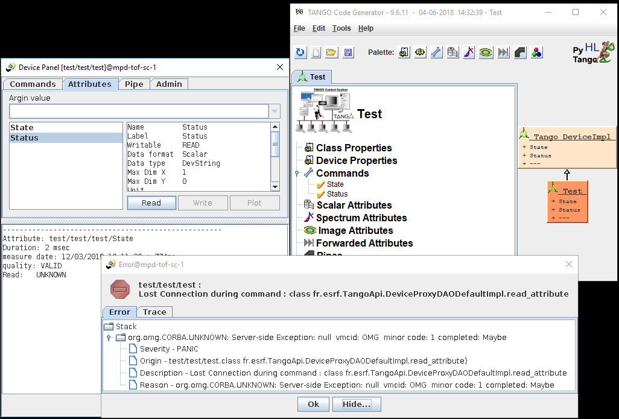Collapse the org.omg.CORBA.UNKNOWN error stack node
This screenshot has height=419, width=619.
109,338
